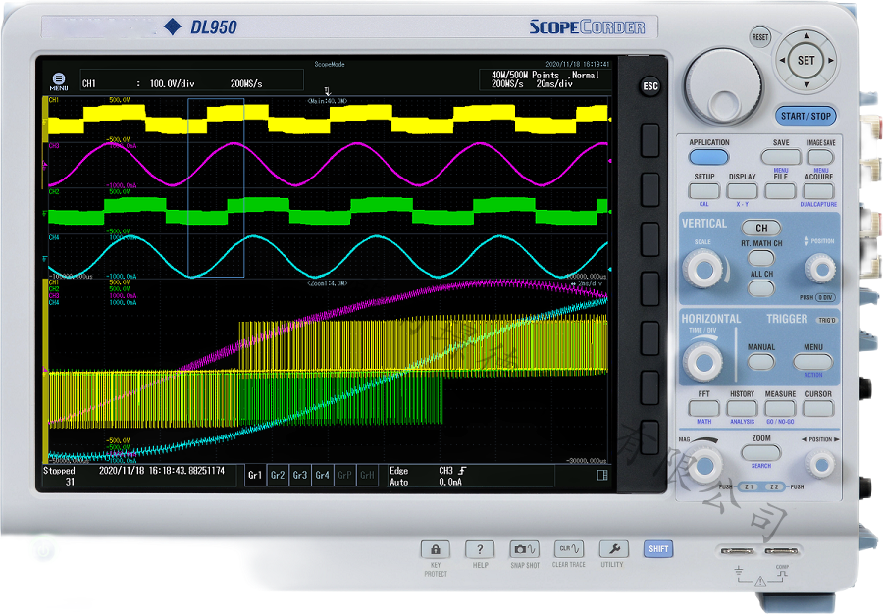Click the '40M/500M Points' record length readout
The image size is (883, 614).
(x=526, y=75)
